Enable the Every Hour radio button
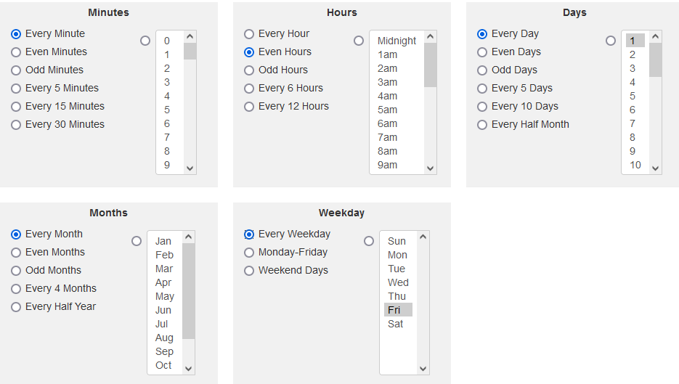This screenshot has width=679, height=384. (x=249, y=34)
